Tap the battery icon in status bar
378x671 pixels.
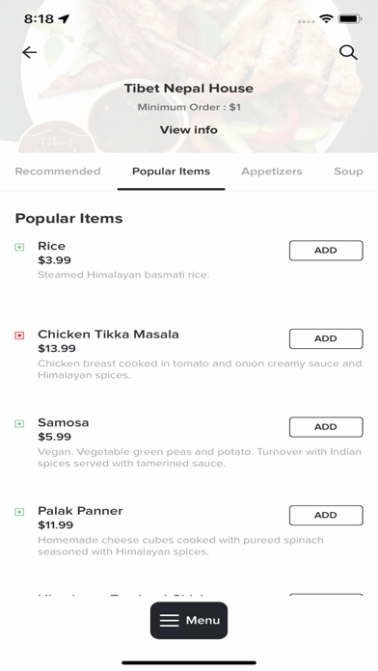click(x=350, y=19)
